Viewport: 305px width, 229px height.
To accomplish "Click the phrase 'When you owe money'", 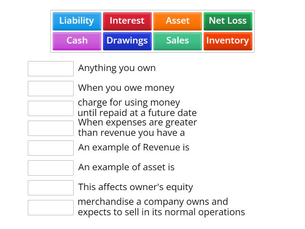I will point(126,88).
